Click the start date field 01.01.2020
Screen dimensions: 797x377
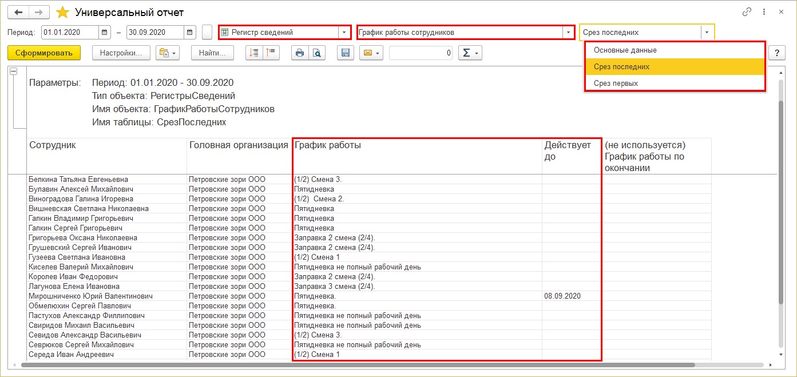[70, 32]
